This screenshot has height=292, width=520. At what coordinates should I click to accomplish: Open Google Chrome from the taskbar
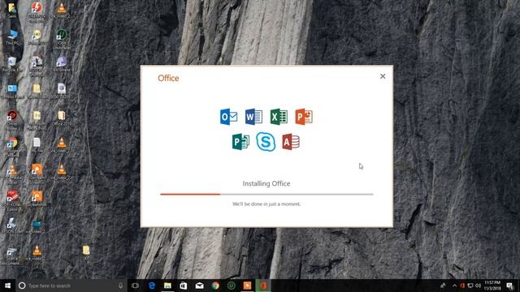(x=215, y=286)
